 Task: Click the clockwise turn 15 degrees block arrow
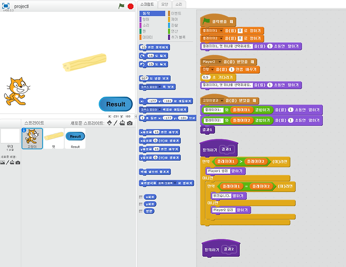coord(142,56)
